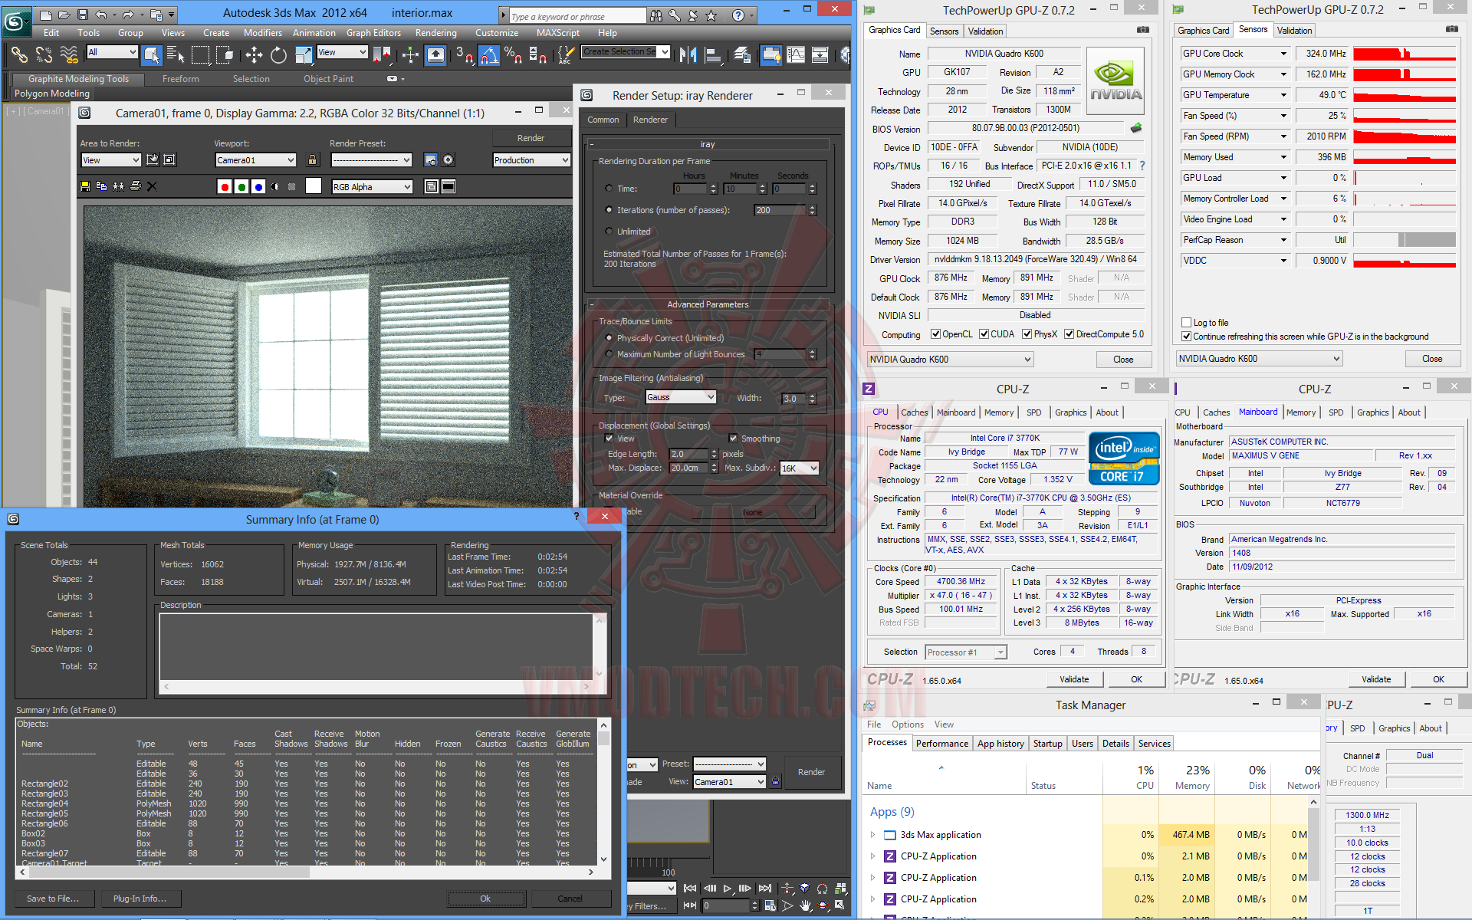Toggle the Angle Snap icon
Viewport: 1472px width, 920px height.
[489, 54]
